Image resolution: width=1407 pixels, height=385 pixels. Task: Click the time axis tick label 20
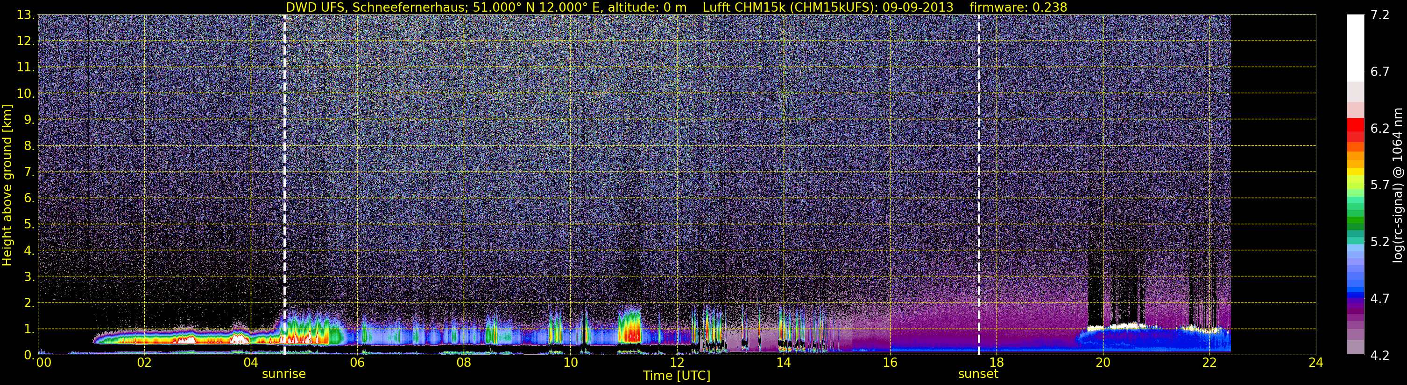(x=1103, y=363)
